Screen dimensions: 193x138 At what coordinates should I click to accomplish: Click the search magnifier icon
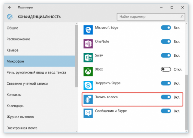pyautogui.click(x=182, y=17)
